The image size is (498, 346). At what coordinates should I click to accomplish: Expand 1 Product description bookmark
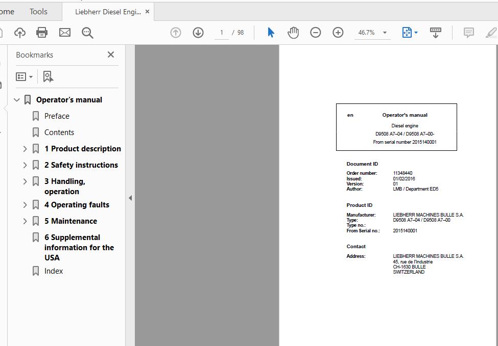(x=25, y=149)
